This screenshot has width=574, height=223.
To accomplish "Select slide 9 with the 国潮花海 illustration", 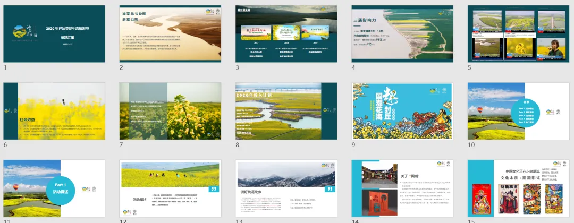I will tap(402, 111).
